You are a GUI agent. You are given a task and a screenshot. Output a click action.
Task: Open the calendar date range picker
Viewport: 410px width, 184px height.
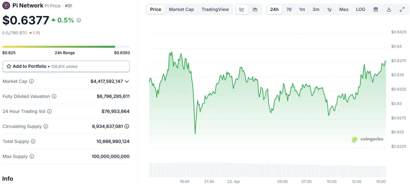375,9
